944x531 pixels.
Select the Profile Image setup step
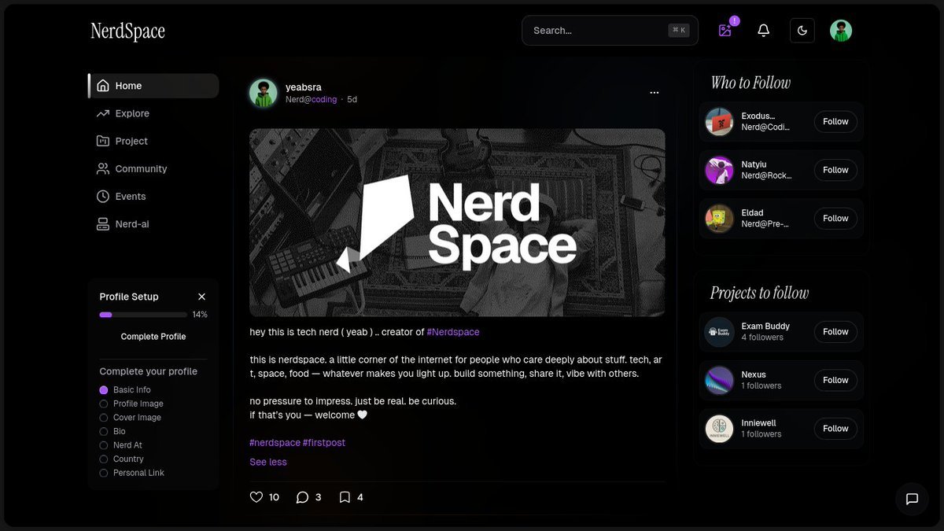click(138, 404)
